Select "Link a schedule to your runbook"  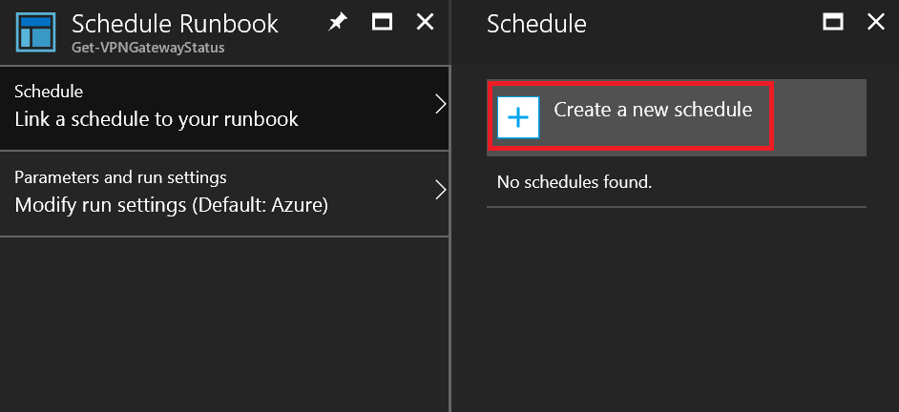pos(157,119)
